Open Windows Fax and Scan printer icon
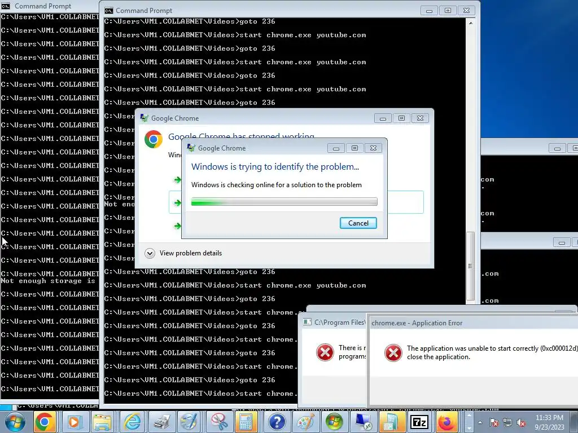Viewport: 578px width, 433px height. [161, 422]
